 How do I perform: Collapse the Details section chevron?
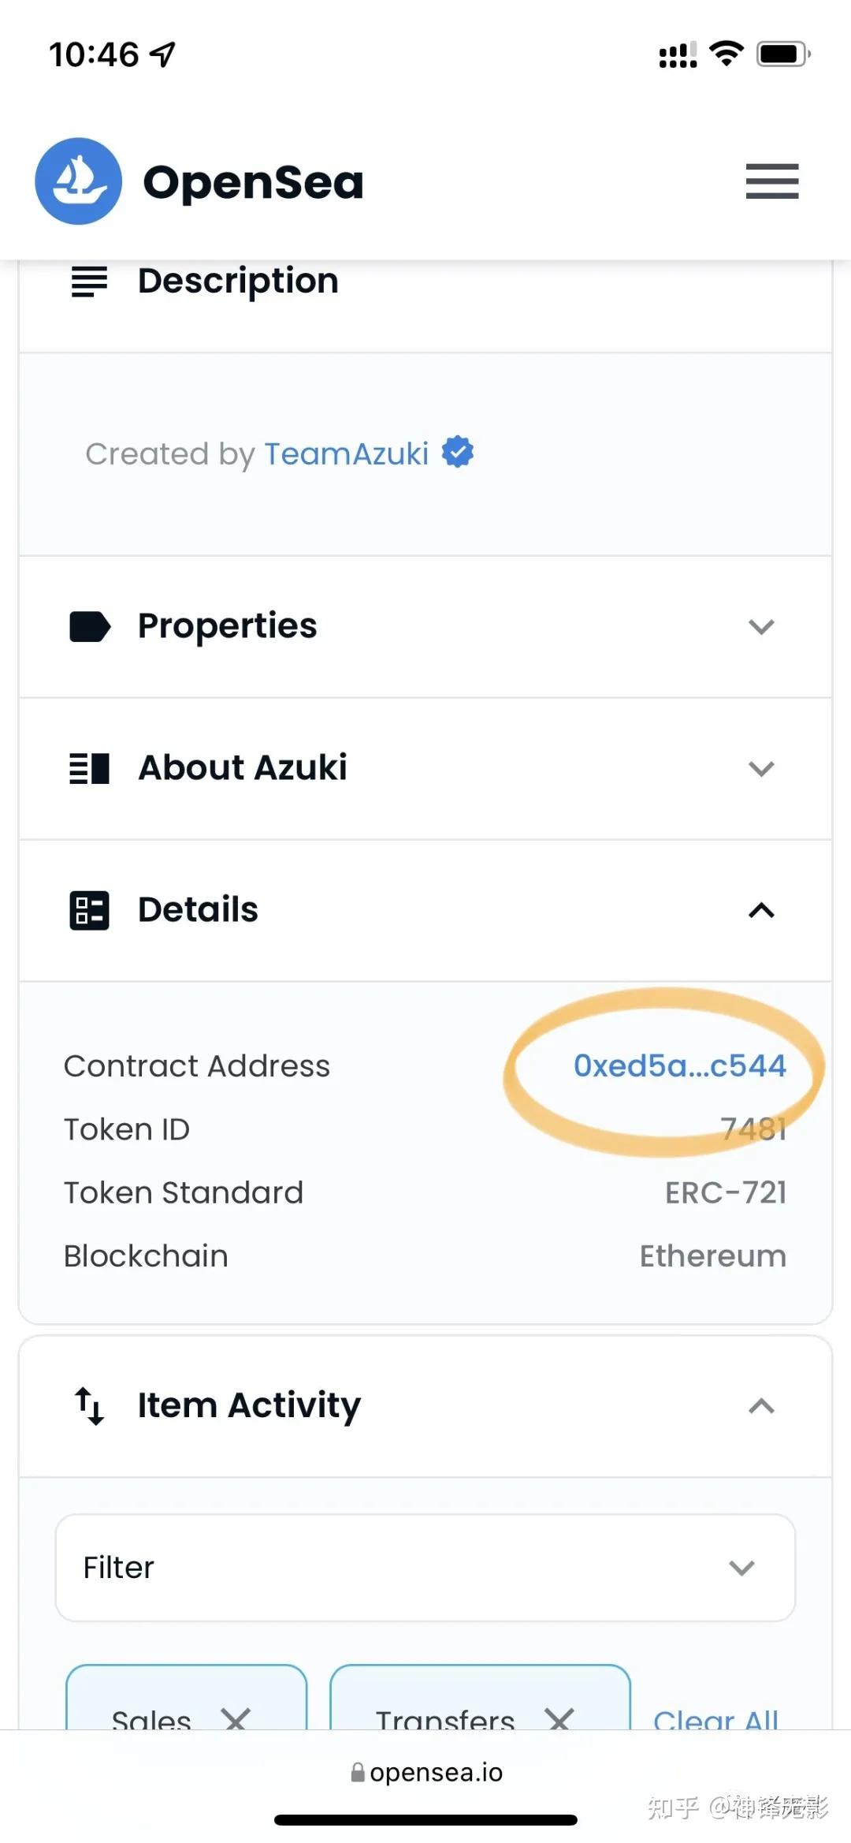[761, 911]
